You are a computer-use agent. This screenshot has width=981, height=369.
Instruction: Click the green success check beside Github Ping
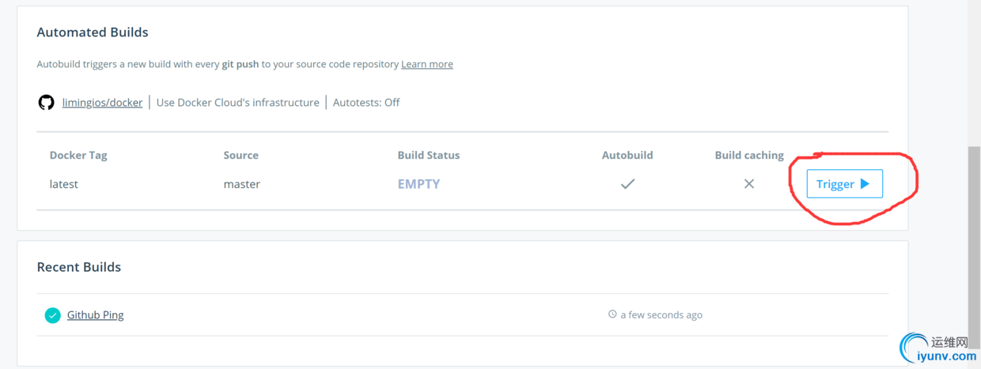52,315
